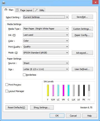Expand the paper Size dropdown

point(46,69)
